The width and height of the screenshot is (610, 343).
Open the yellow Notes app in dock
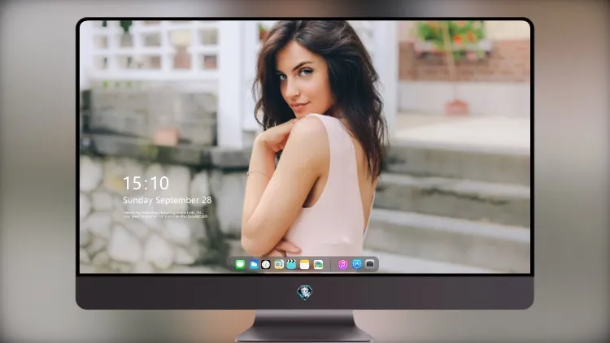(x=305, y=264)
